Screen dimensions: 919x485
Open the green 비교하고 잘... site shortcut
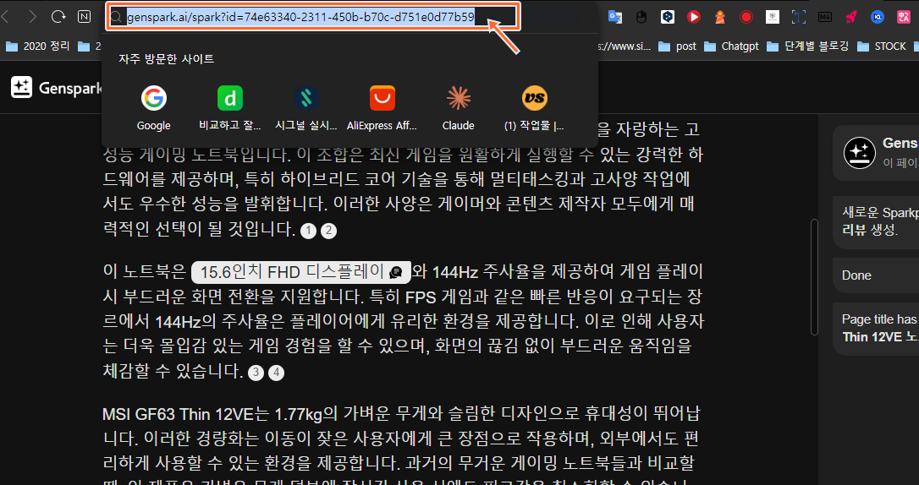230,108
